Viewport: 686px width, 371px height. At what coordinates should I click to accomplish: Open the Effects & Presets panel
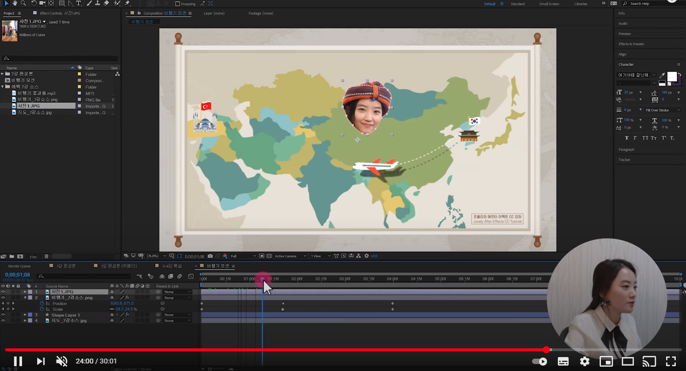point(631,44)
